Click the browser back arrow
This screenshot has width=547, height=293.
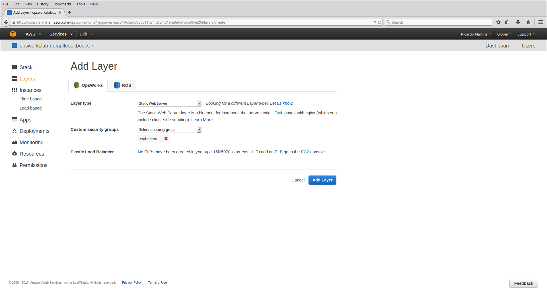click(6, 22)
